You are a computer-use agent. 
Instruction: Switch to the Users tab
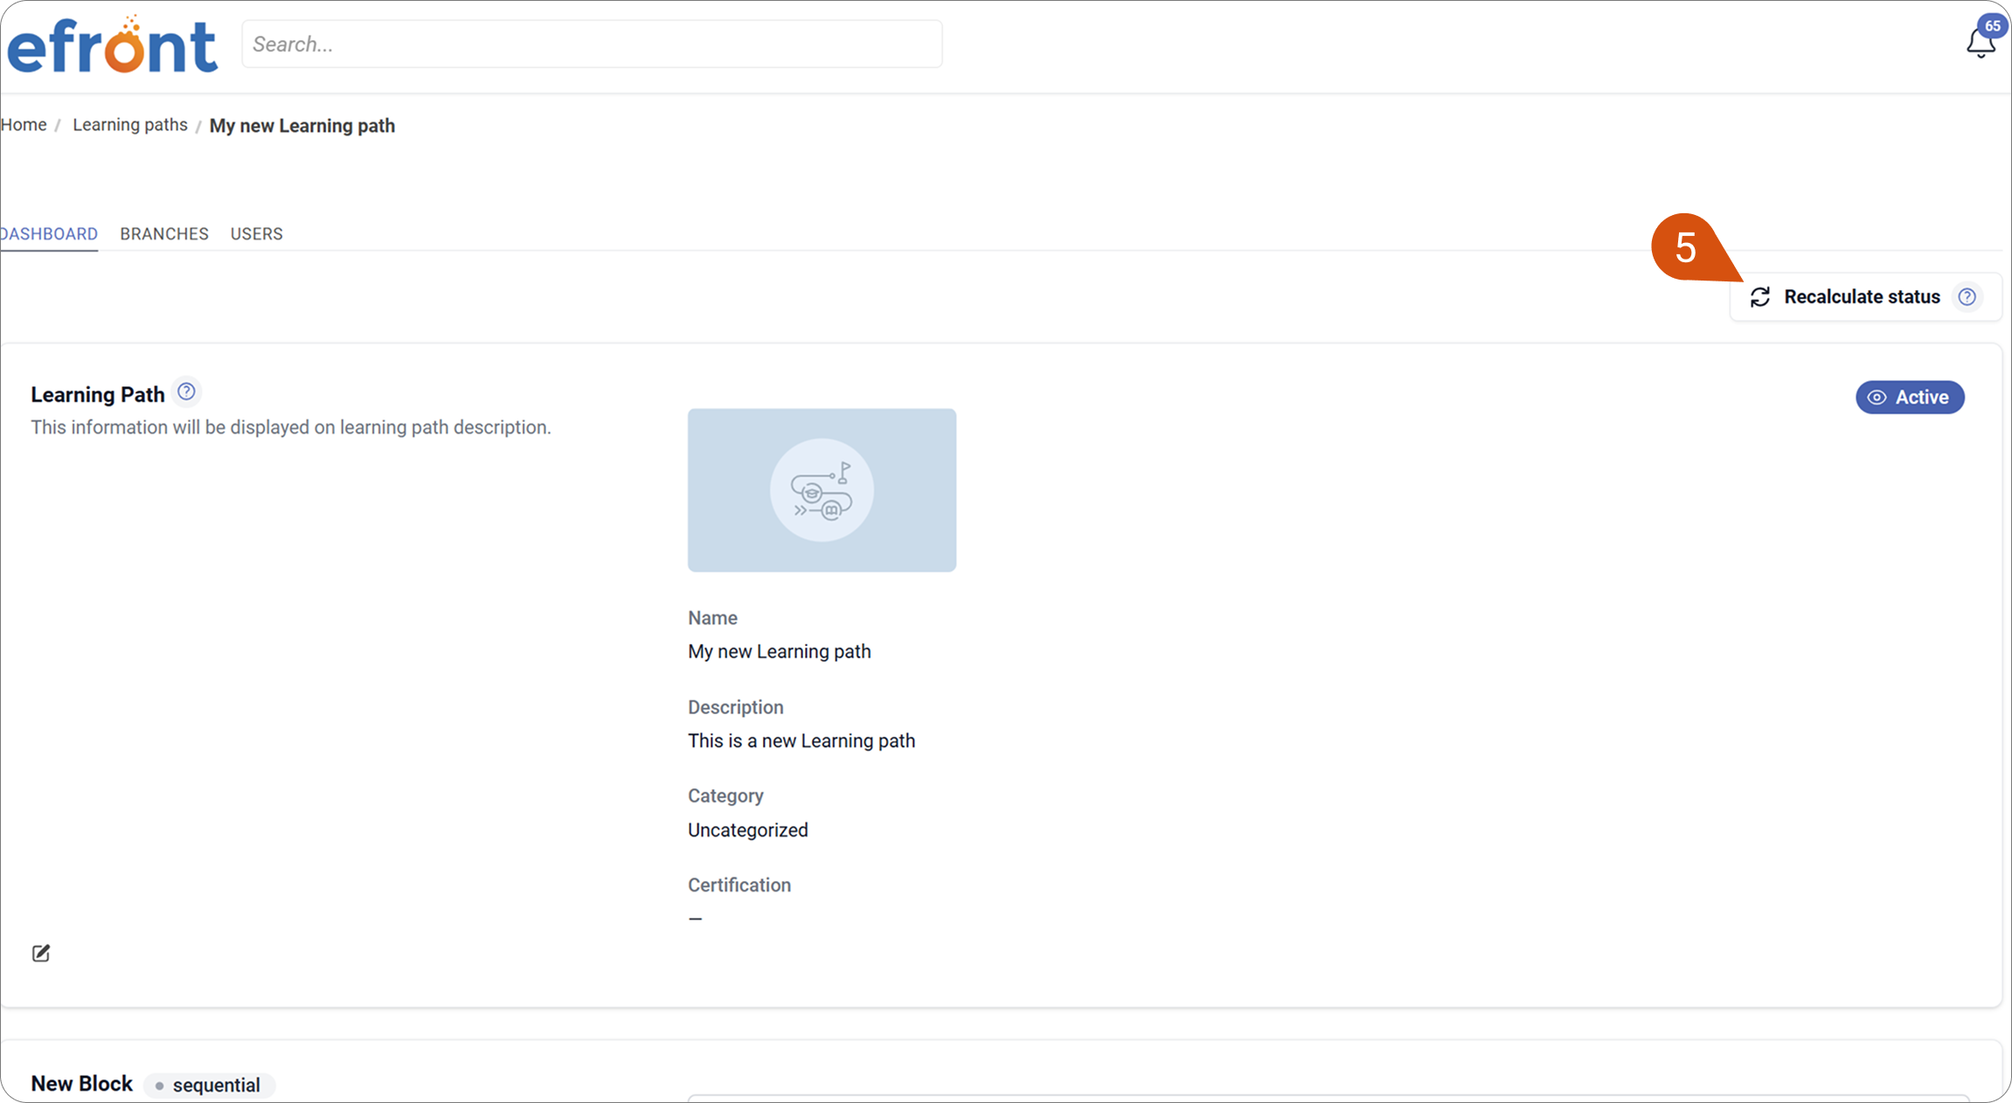coord(257,234)
